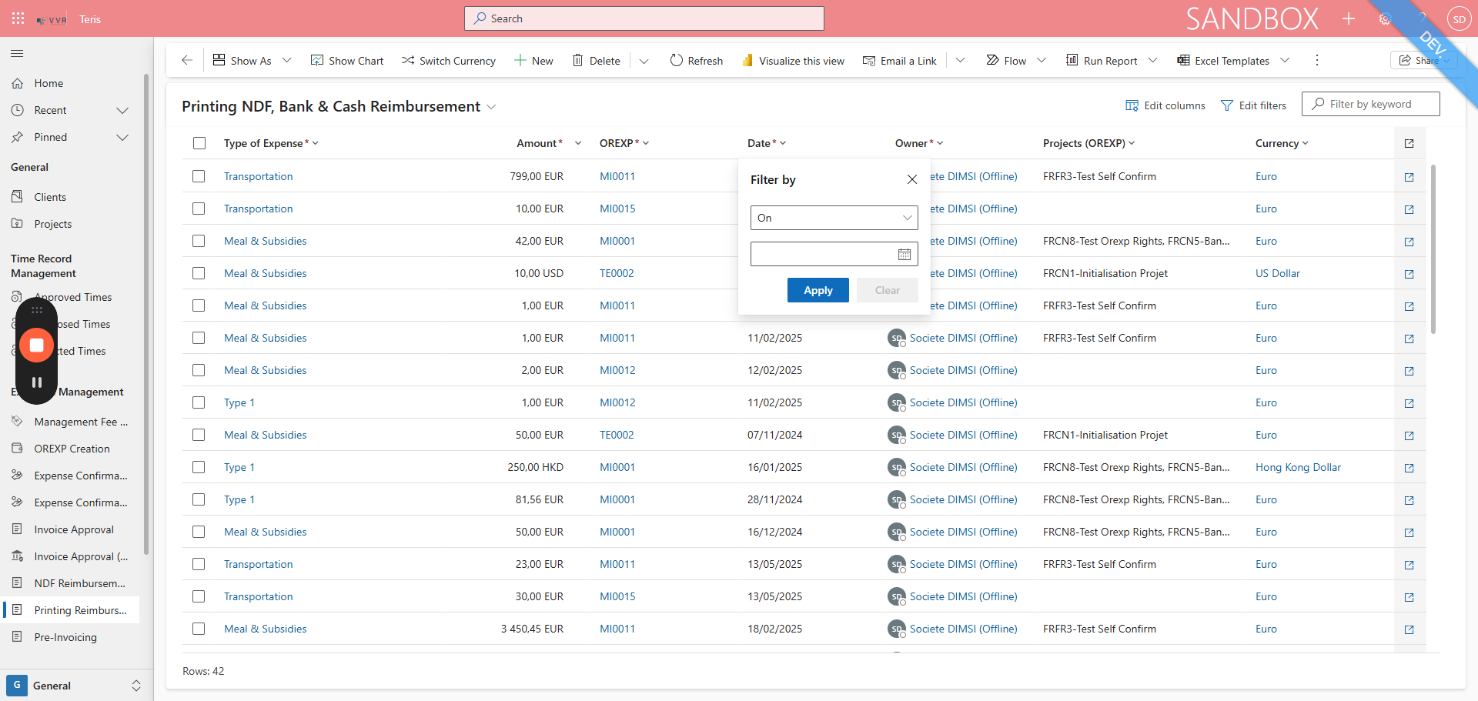Open the OREXP column header menu
1478x701 pixels.
[x=624, y=143]
